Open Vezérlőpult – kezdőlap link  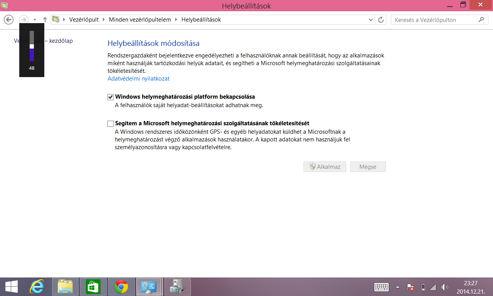pos(43,41)
